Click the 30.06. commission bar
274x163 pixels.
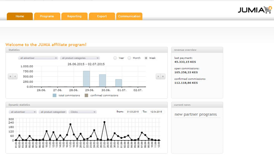coord(103,81)
